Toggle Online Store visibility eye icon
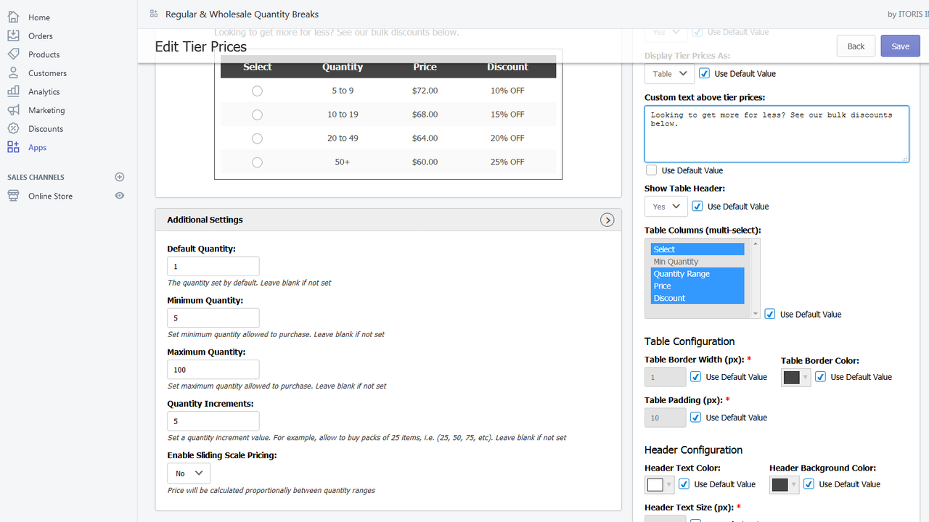Image resolution: width=929 pixels, height=522 pixels. pos(120,196)
